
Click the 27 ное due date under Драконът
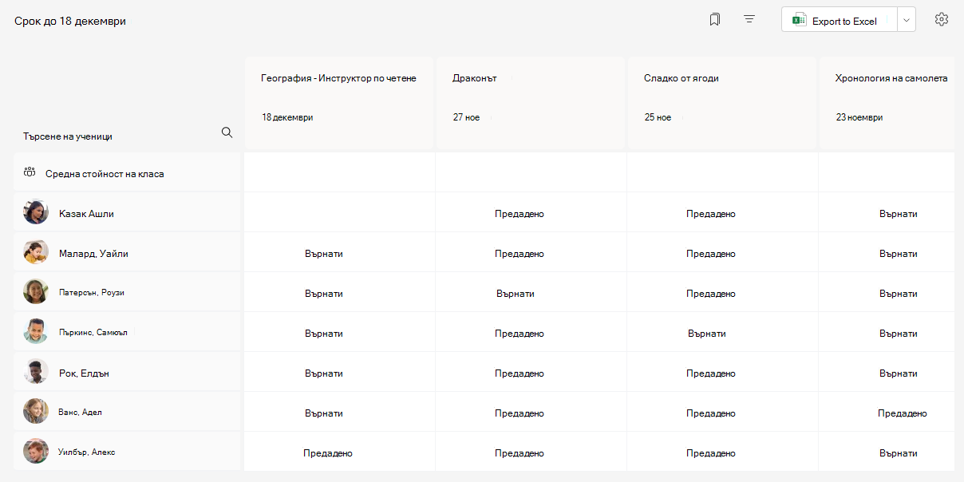click(x=467, y=117)
